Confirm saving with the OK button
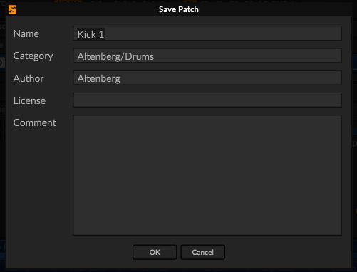Screen dimensions: 357x272 (x=155, y=252)
